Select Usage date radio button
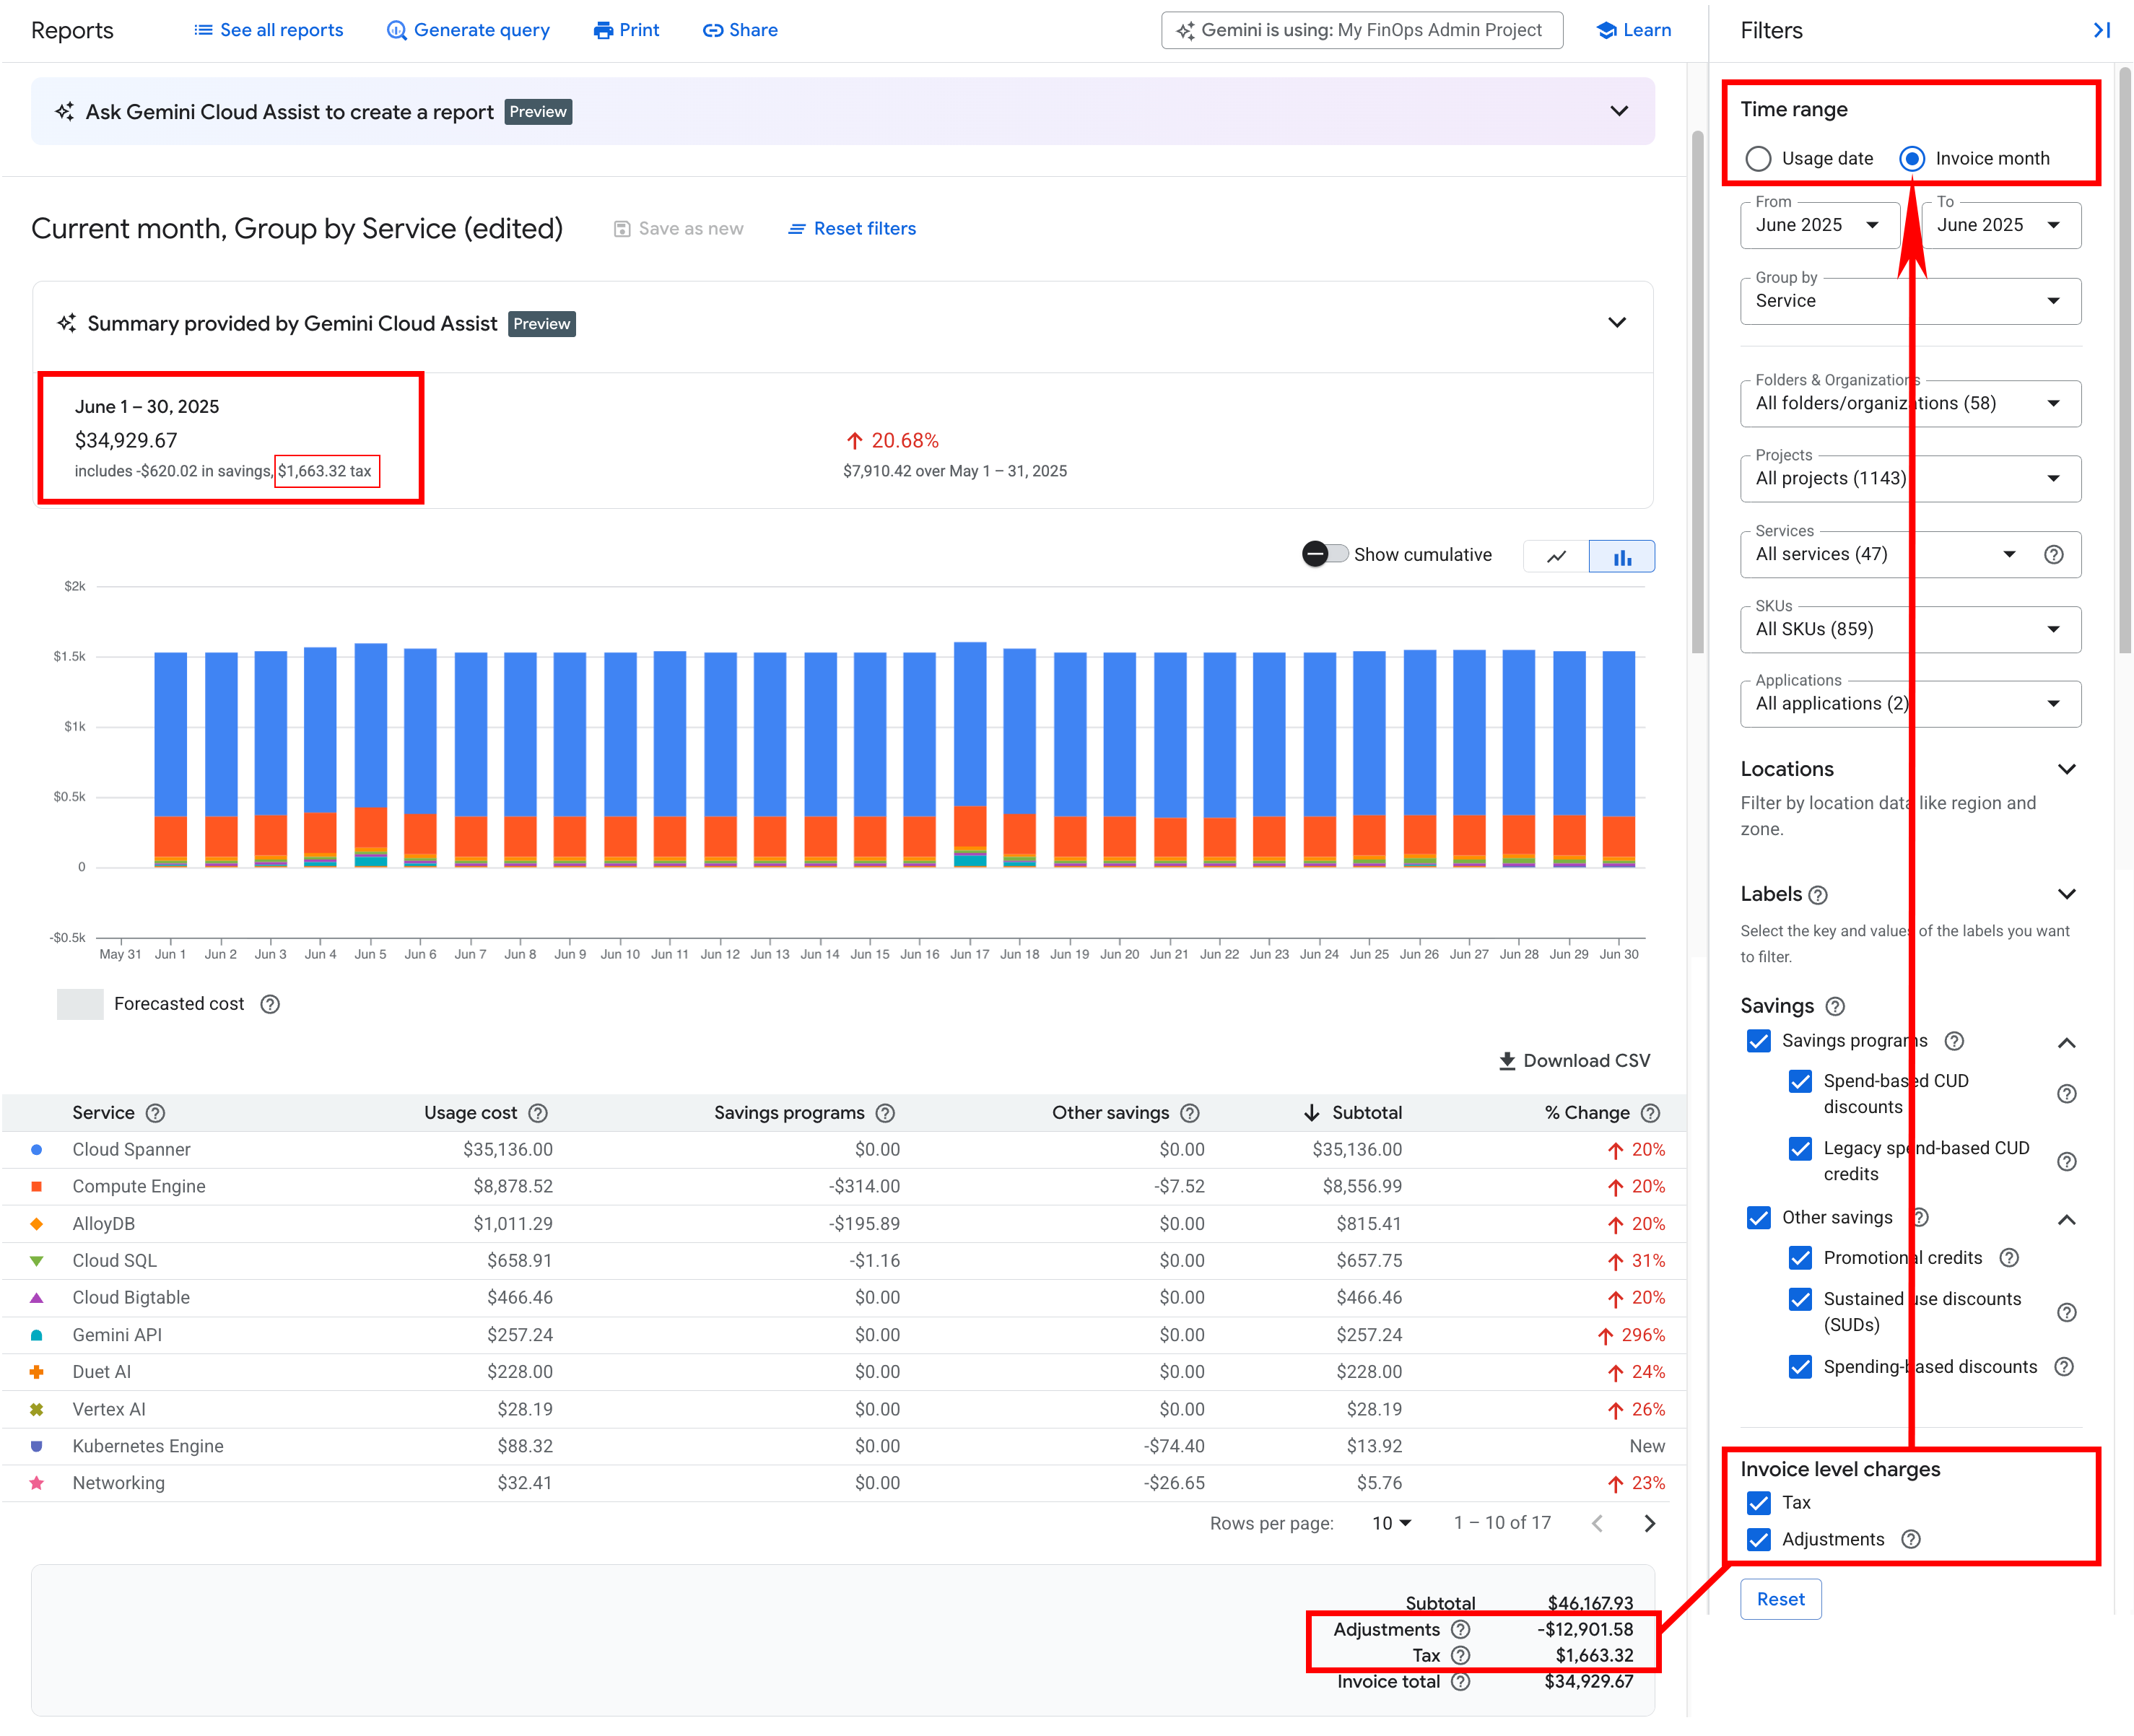 tap(1758, 158)
